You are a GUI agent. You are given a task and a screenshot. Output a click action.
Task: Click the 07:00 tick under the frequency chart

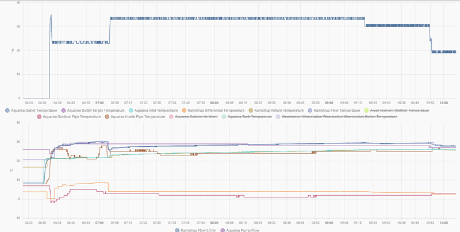[x=99, y=103]
